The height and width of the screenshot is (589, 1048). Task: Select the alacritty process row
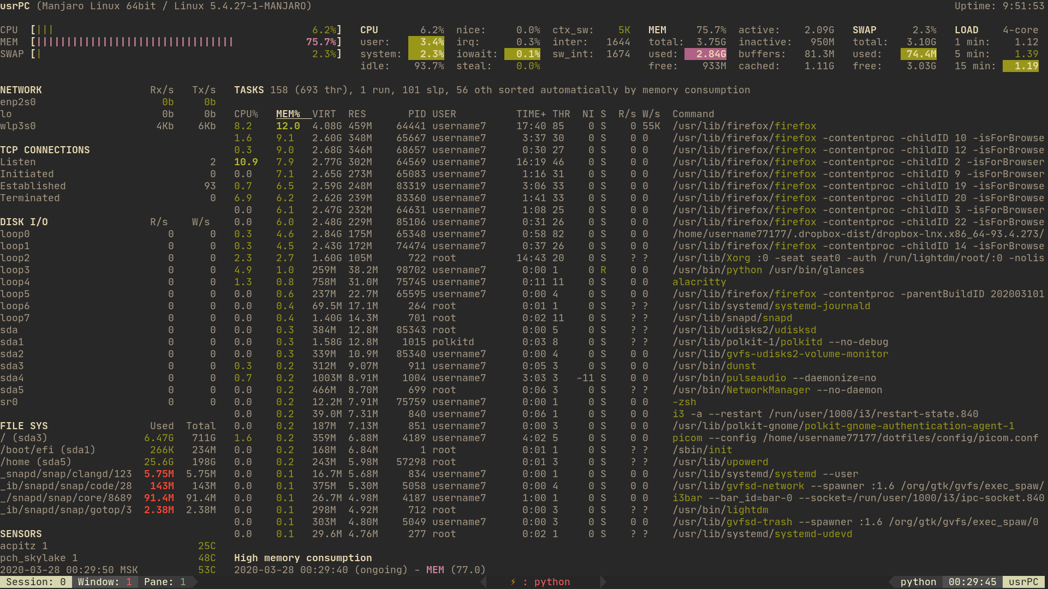pyautogui.click(x=699, y=282)
